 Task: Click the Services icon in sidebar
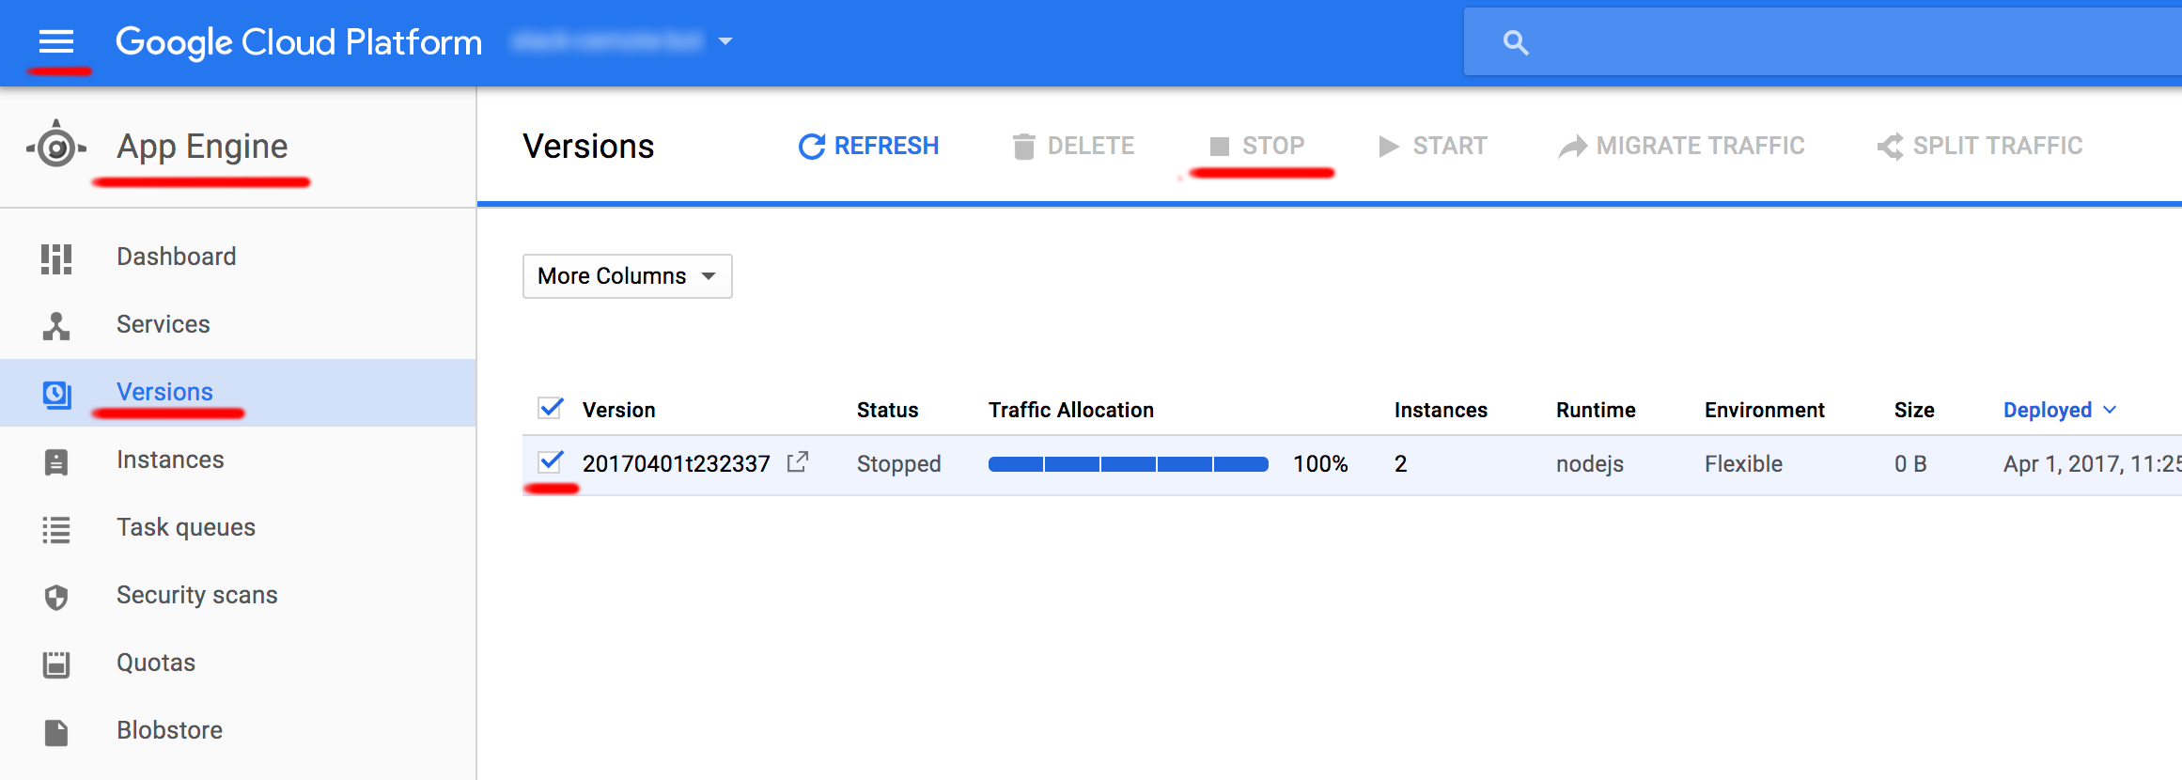56,323
